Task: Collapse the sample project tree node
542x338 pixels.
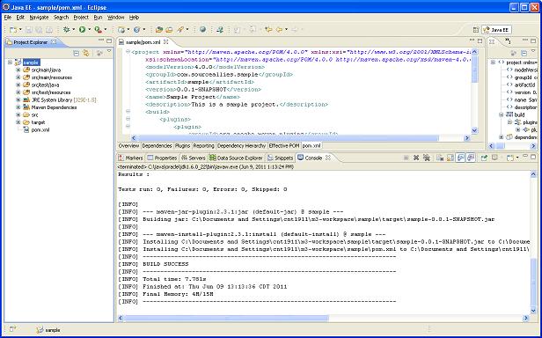Action: point(10,62)
